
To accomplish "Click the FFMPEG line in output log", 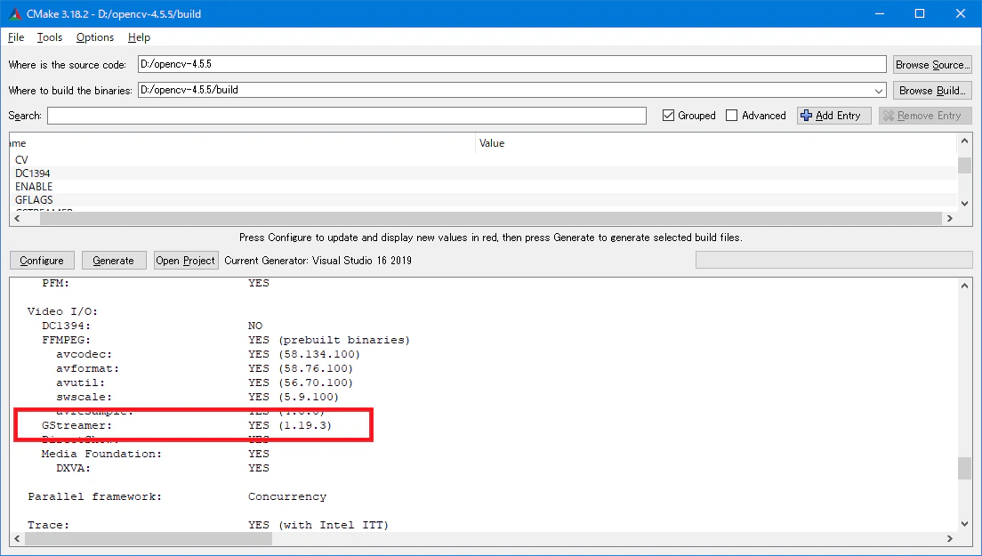I will 225,340.
